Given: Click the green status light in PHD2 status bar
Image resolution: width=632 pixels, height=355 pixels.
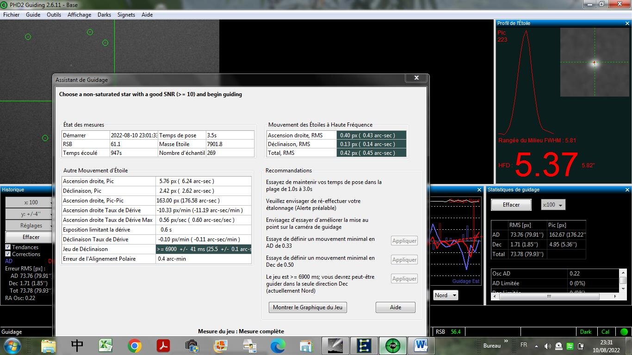Looking at the screenshot, I should pos(624,332).
